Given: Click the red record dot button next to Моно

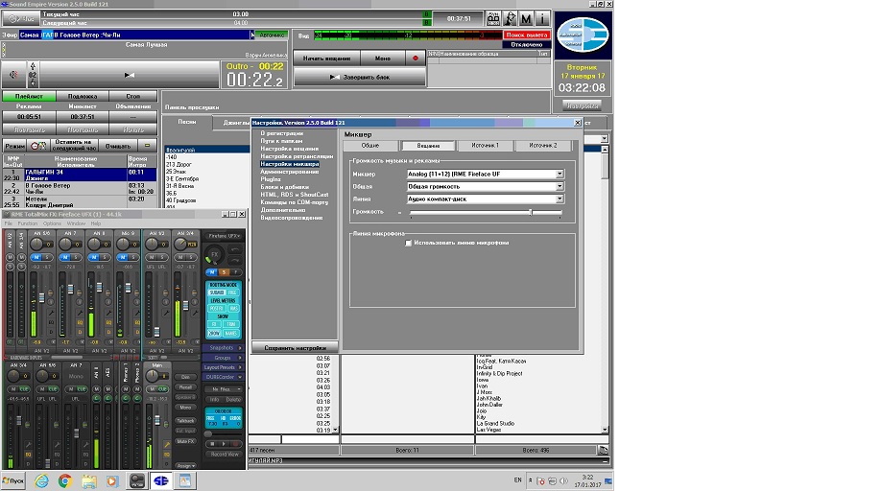Looking at the screenshot, I should 416,58.
